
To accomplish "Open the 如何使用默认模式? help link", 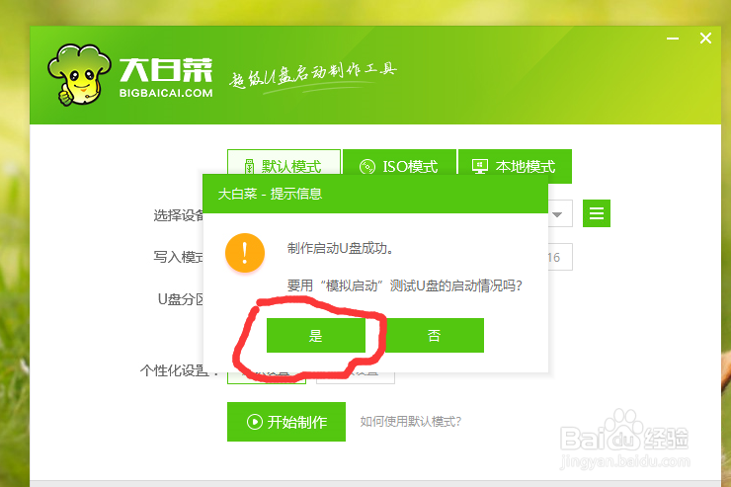I will coord(410,422).
